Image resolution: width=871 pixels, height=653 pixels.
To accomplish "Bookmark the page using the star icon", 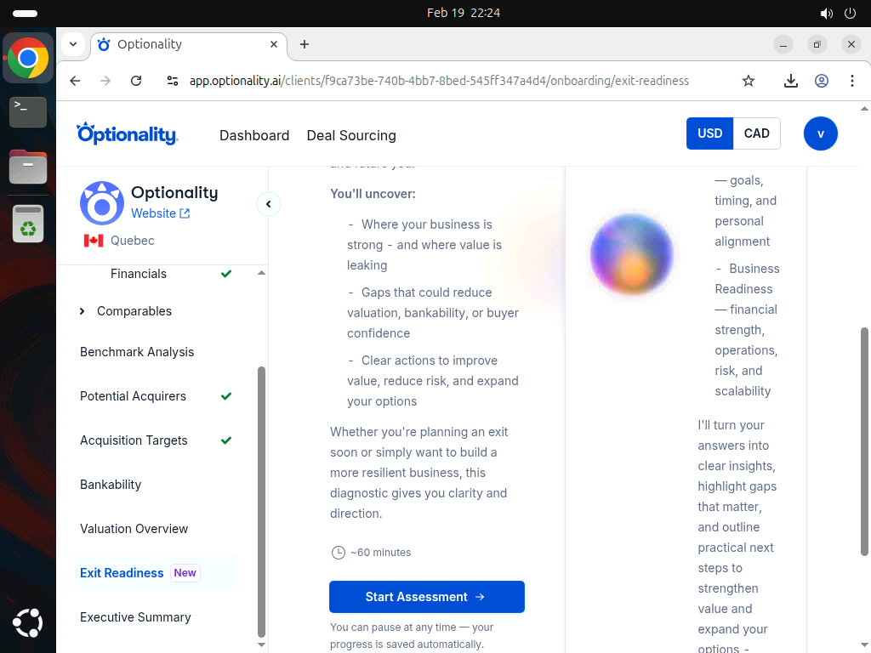I will coord(748,80).
